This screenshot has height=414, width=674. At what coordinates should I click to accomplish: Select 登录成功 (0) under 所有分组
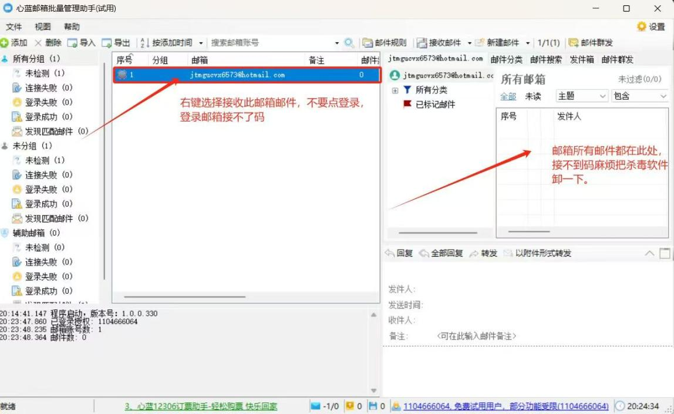48,116
